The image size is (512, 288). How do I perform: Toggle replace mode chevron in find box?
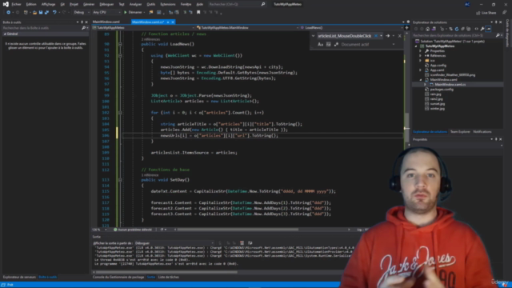pos(313,36)
